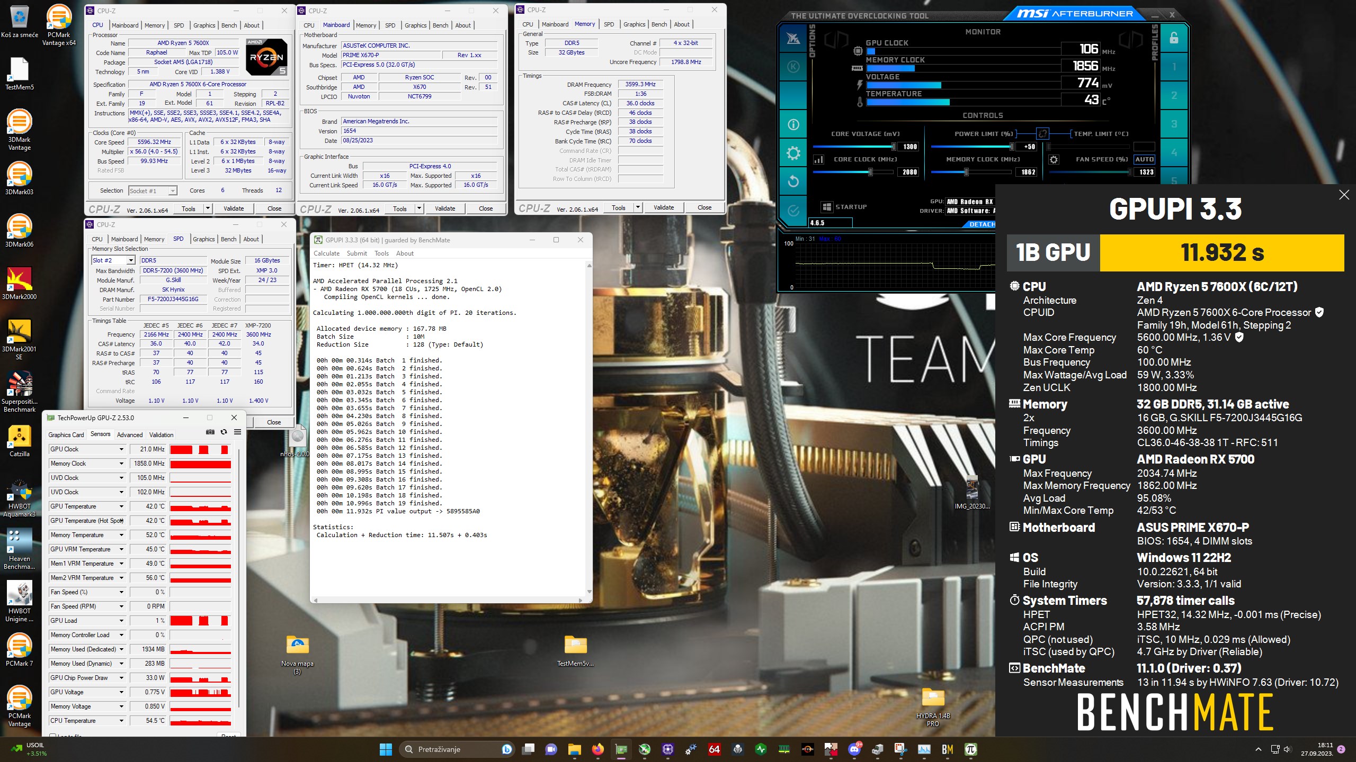This screenshot has width=1356, height=762.
Task: Open Tools dropdown arrow in CPU-Z Mainboard window
Action: [420, 208]
